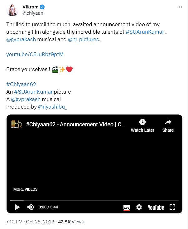The height and width of the screenshot is (229, 188).
Task: Open video on YouTube logo
Action: tap(156, 207)
